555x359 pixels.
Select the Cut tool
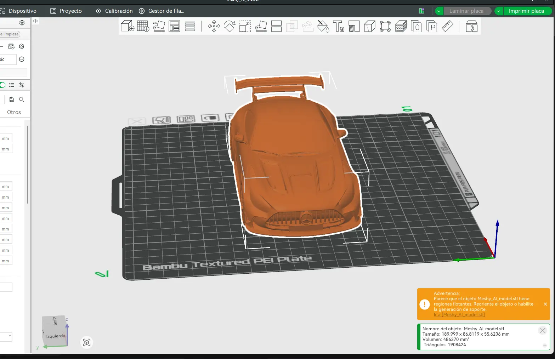pyautogui.click(x=276, y=26)
